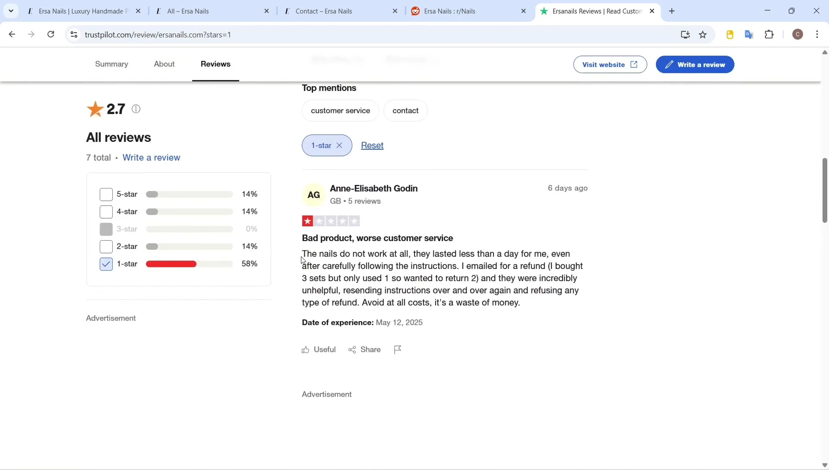Click the disabled 3-star checkbox

106,229
